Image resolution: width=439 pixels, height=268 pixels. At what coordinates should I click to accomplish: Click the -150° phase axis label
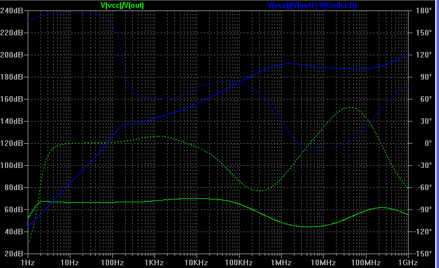click(422, 254)
